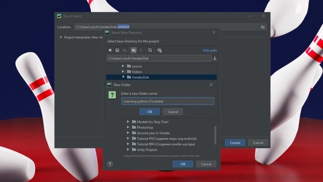Screen dimensions: 323x182
Task: Click the Hide path link
Action: pyautogui.click(x=209, y=51)
